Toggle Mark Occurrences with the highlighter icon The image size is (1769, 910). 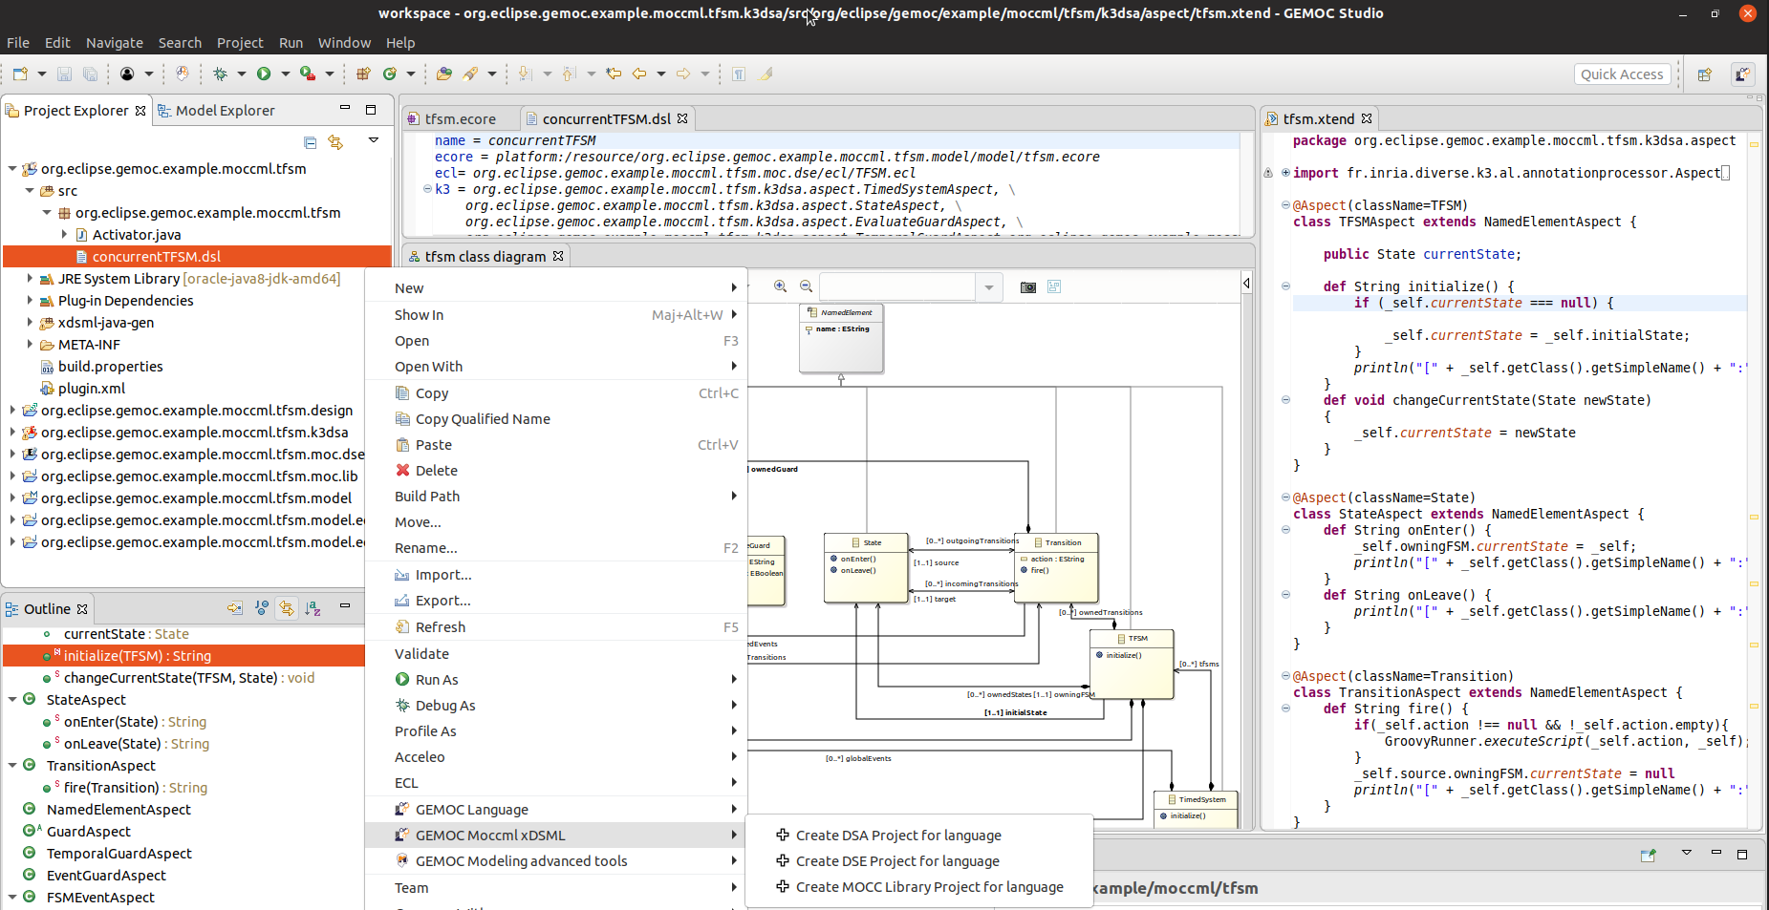tap(766, 74)
